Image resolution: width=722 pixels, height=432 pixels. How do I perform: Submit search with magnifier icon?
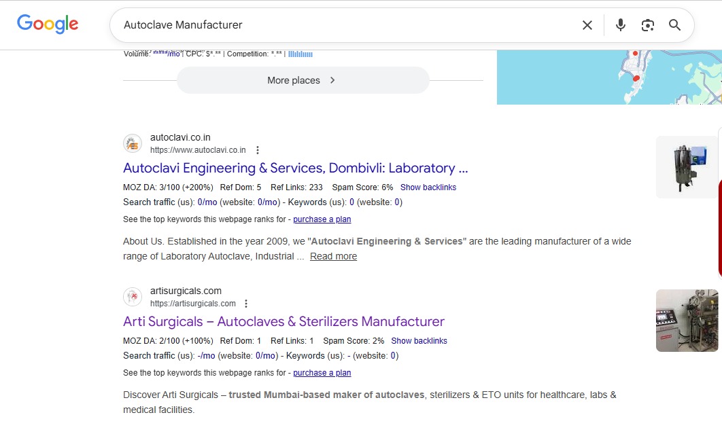674,25
